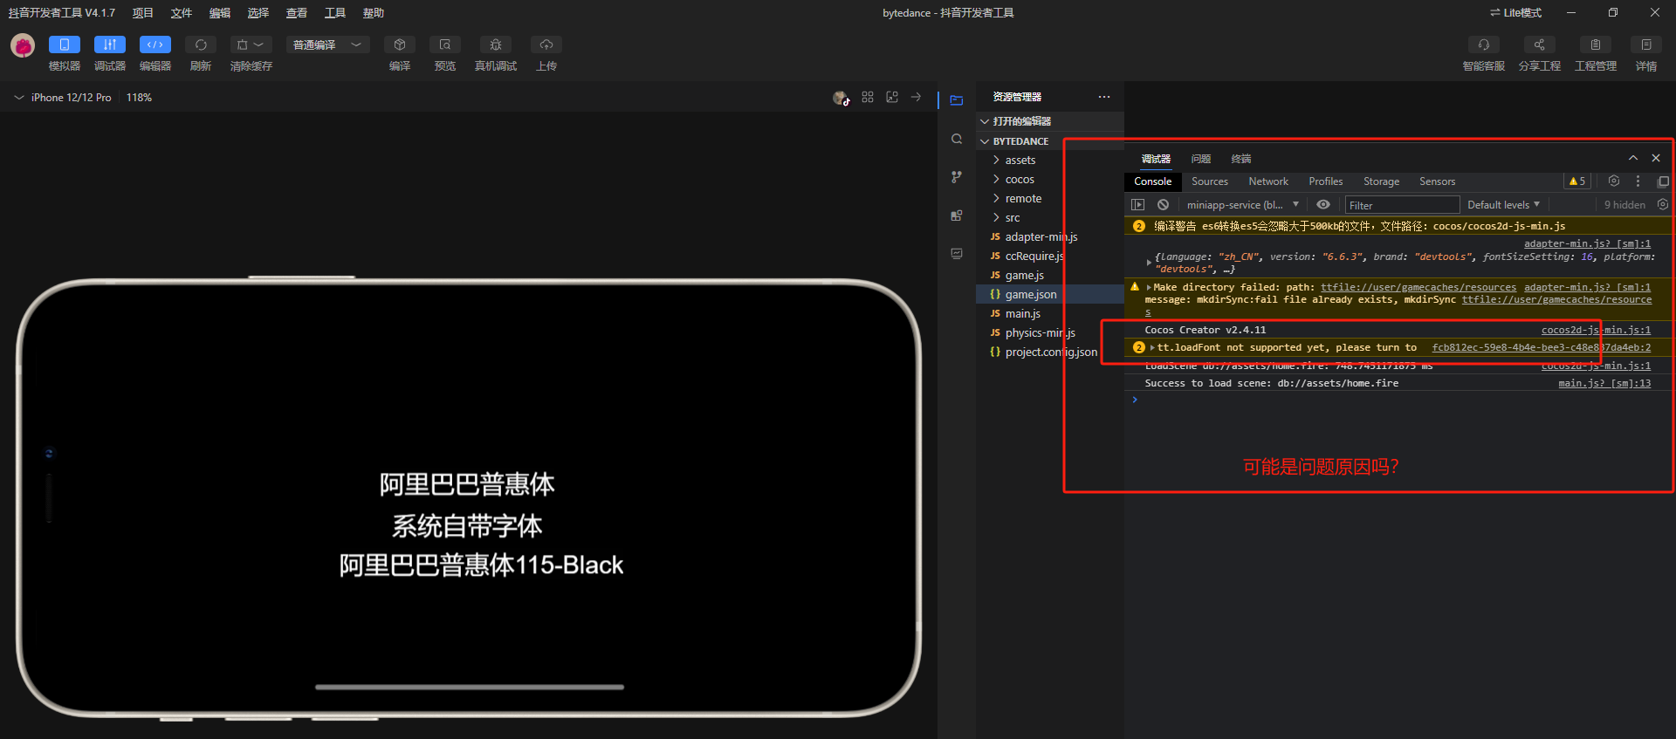This screenshot has height=739, width=1676.
Task: Toggle the console sidebar panel icon
Action: click(x=1137, y=205)
